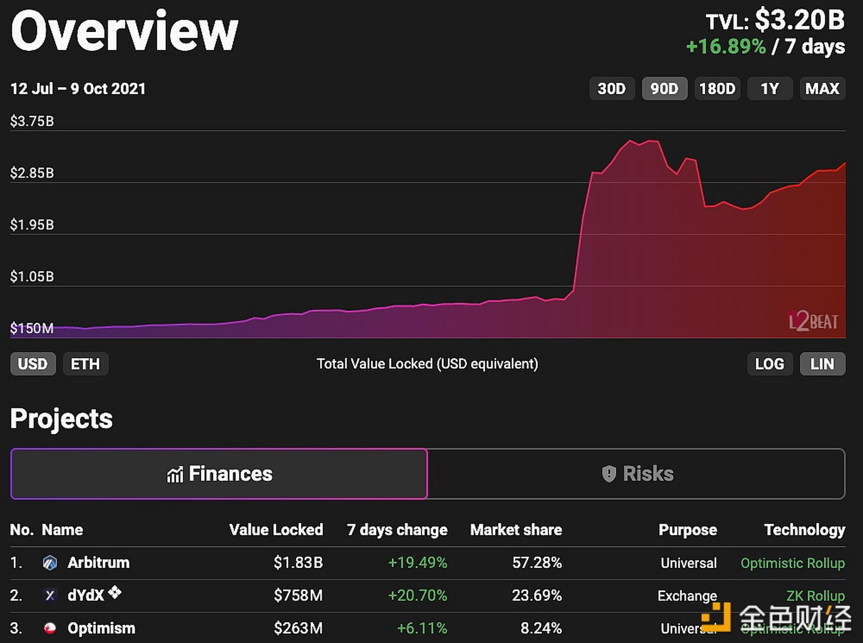
Task: Click the Value Locked column header
Action: (276, 530)
